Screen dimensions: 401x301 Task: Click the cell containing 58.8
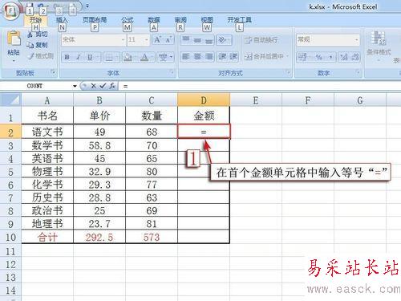click(x=99, y=145)
